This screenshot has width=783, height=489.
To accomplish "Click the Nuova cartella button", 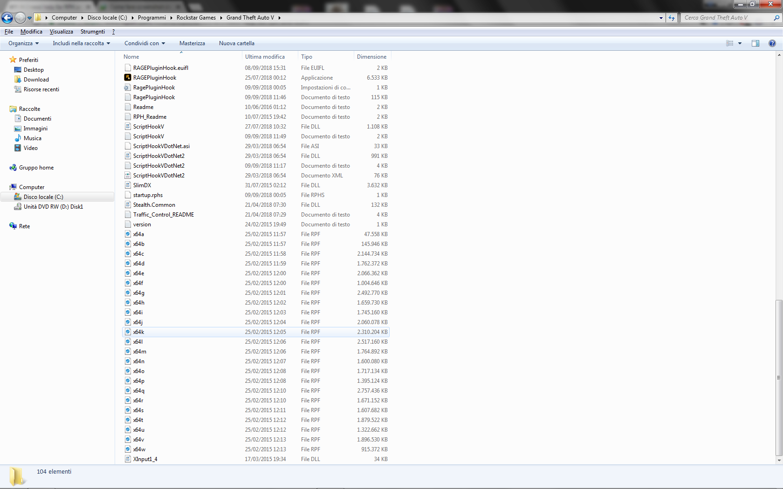I will click(237, 43).
